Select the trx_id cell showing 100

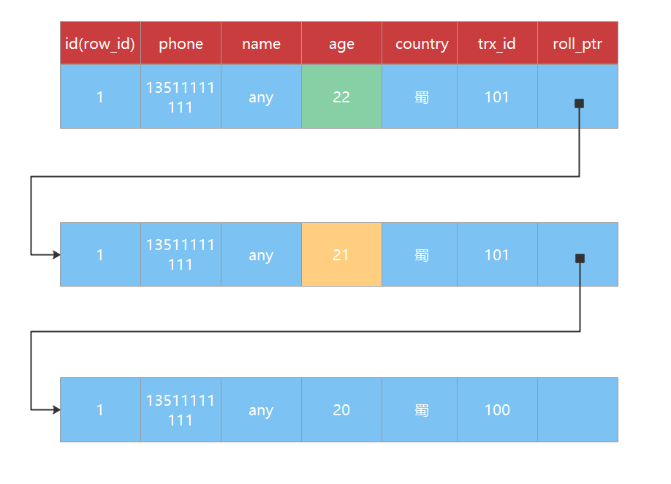(497, 409)
